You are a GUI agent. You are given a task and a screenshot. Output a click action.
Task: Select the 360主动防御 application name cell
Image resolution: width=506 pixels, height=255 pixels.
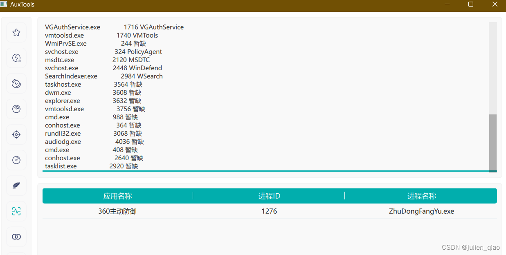(x=117, y=211)
